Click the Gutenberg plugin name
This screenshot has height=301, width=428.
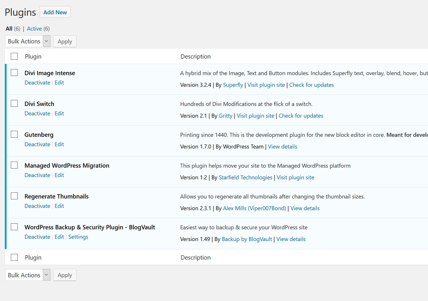pyautogui.click(x=39, y=135)
